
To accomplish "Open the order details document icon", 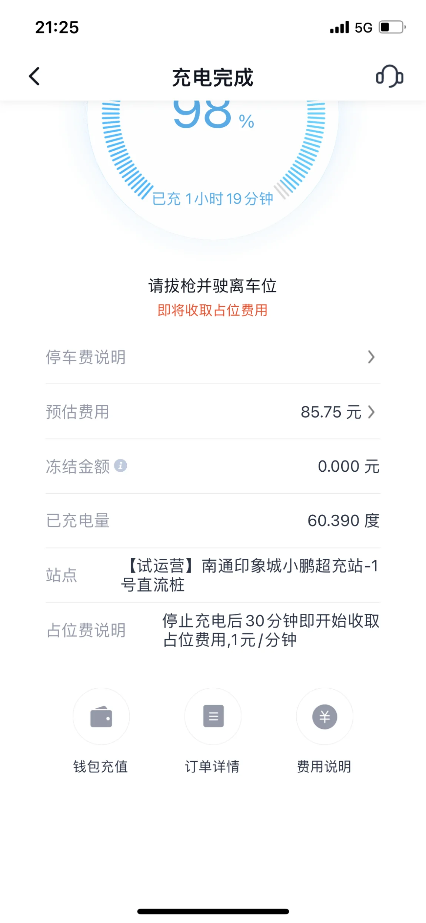I will coord(213,716).
